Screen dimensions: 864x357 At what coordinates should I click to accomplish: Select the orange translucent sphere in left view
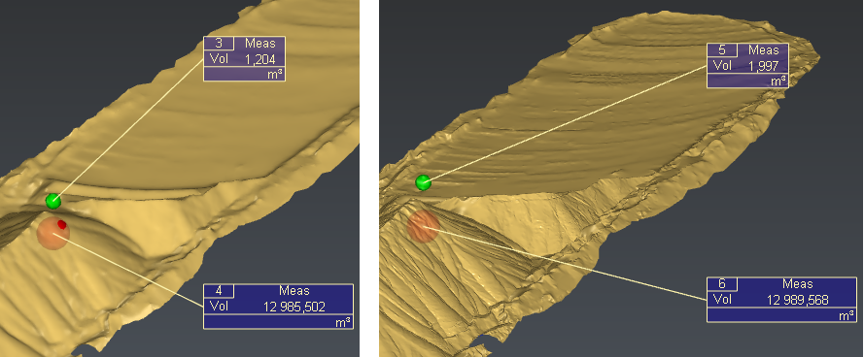pyautogui.click(x=52, y=233)
